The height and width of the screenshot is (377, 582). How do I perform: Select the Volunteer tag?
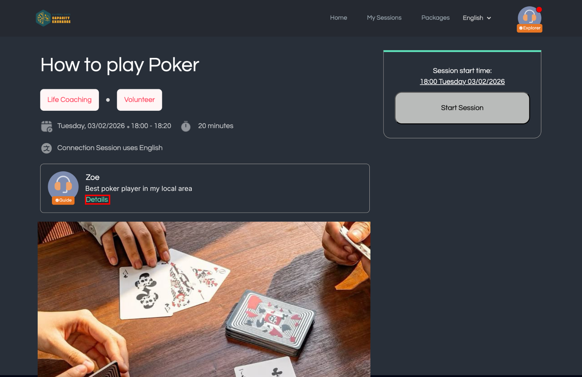pos(139,100)
